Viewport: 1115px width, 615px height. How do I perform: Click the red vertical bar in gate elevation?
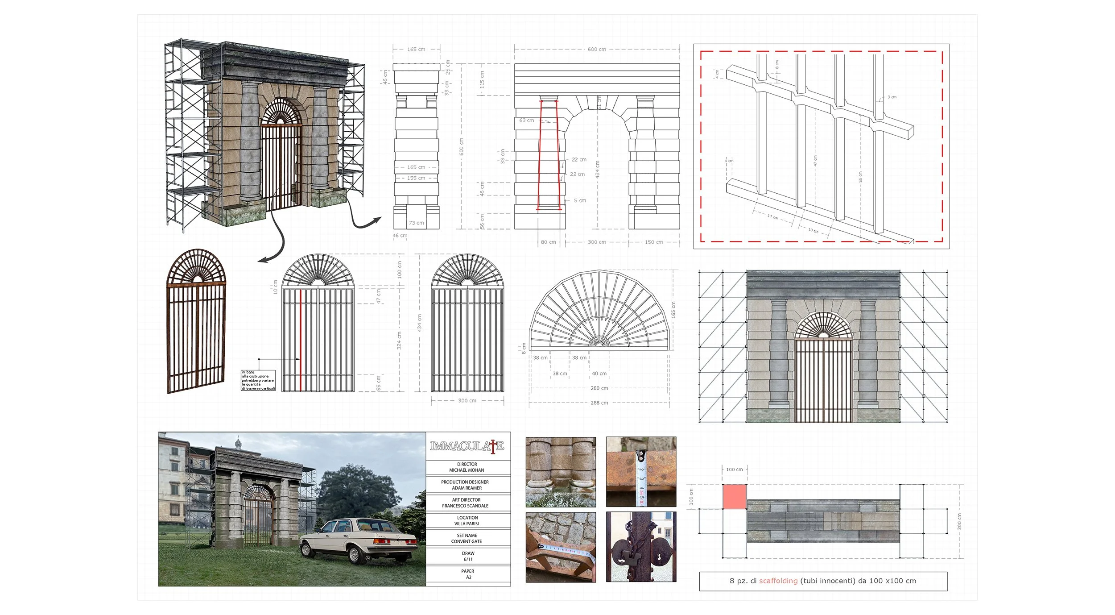pos(300,340)
